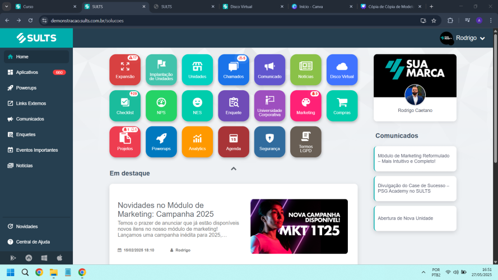
Task: Click the Apple icon in sidebar footer
Action: (x=59, y=258)
